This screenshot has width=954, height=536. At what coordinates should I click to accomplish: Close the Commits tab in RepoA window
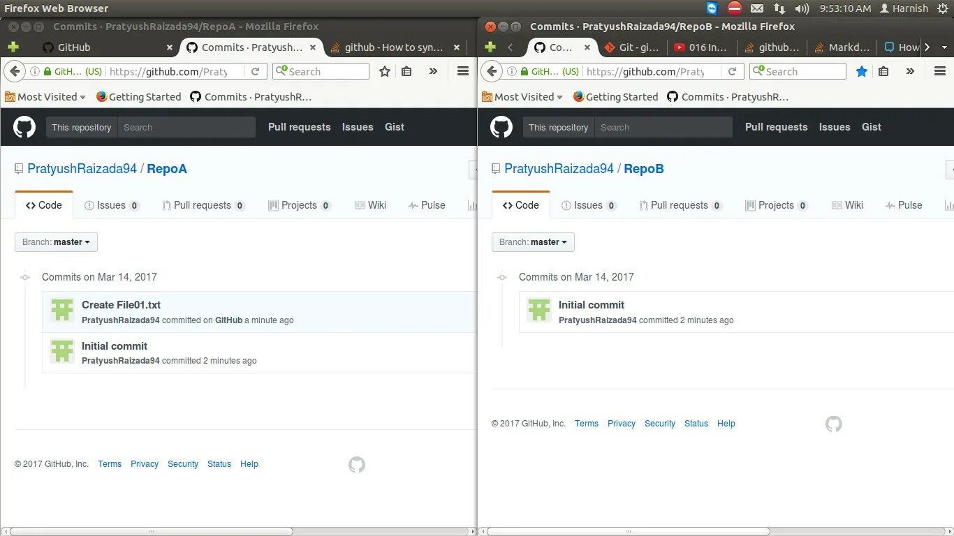point(313,47)
